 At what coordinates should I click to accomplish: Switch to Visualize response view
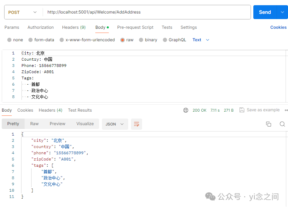click(85, 124)
